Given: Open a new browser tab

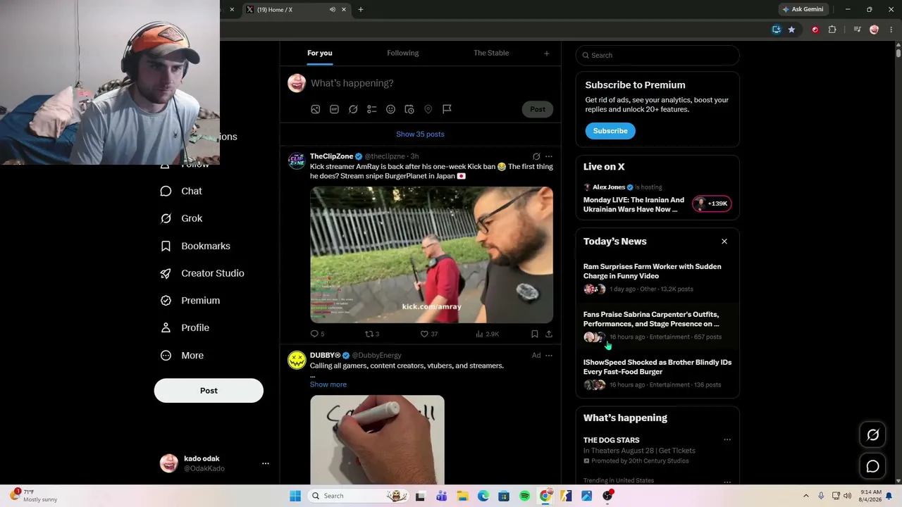Looking at the screenshot, I should pyautogui.click(x=361, y=9).
